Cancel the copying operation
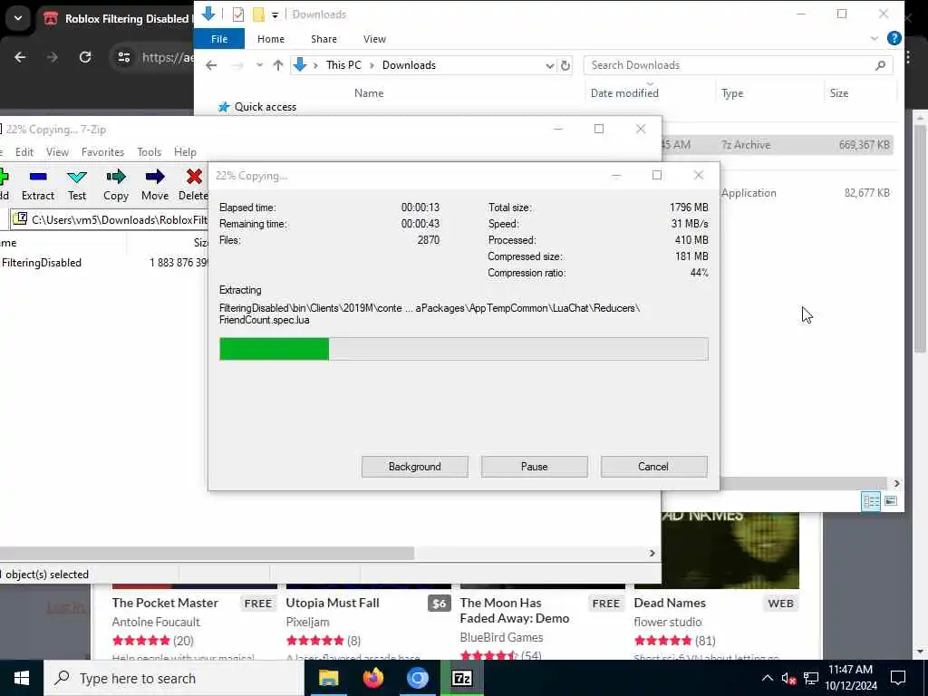Screen dimensions: 928x696 [x=653, y=467]
